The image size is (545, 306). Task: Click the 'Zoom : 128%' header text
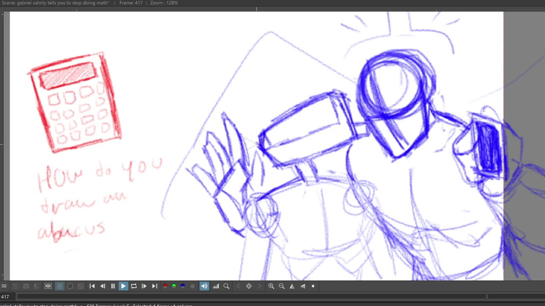(164, 3)
